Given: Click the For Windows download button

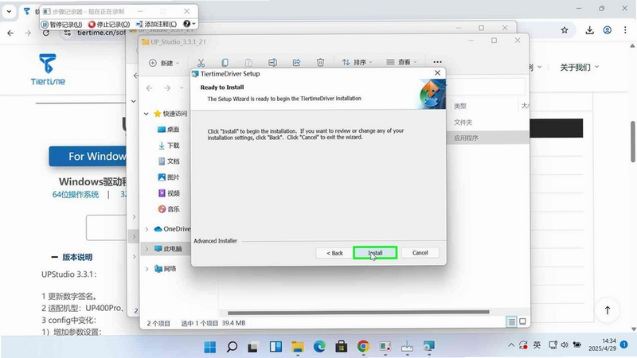Looking at the screenshot, I should (x=88, y=156).
